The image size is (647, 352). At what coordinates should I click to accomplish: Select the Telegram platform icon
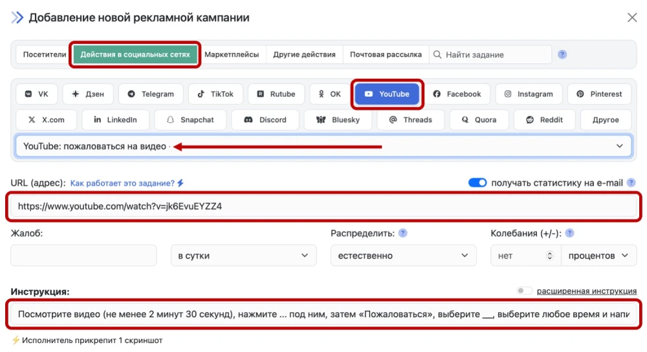(x=131, y=94)
